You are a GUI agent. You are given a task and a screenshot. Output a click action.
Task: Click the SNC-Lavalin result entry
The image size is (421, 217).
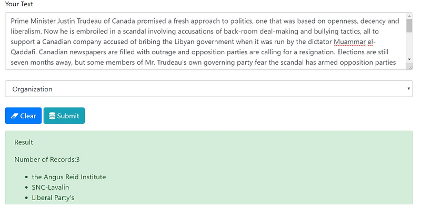50,187
